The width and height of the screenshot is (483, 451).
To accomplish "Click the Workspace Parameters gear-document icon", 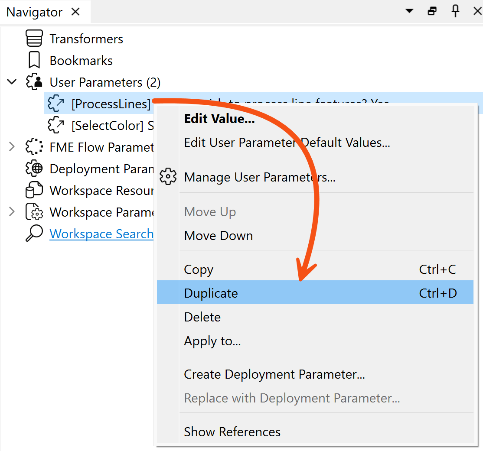I will click(x=34, y=212).
